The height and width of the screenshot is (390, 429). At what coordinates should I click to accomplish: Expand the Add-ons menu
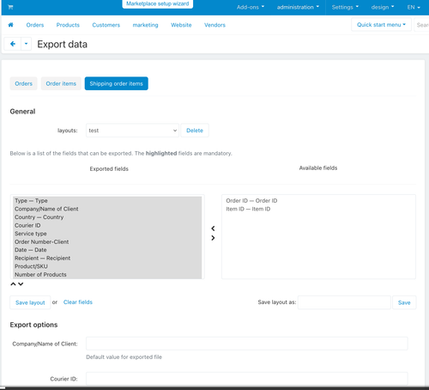(251, 7)
